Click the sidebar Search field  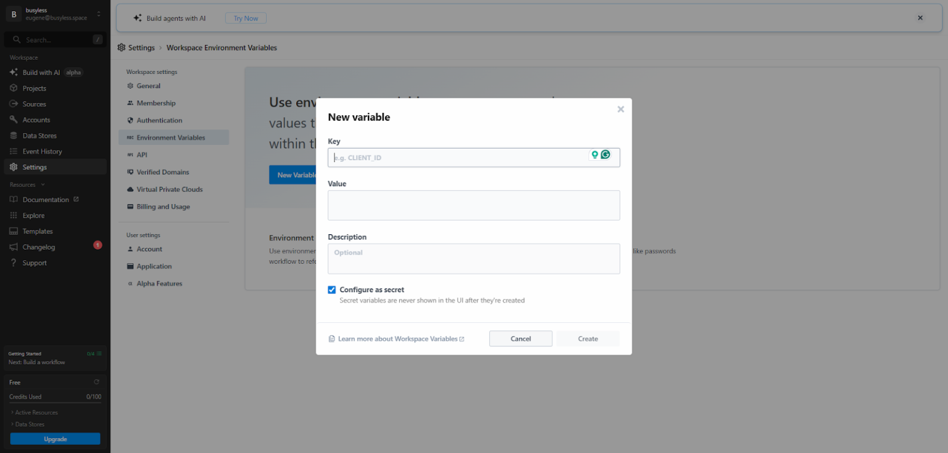point(55,39)
